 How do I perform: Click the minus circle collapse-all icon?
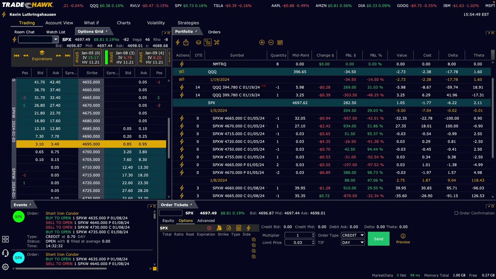pyautogui.click(x=271, y=42)
